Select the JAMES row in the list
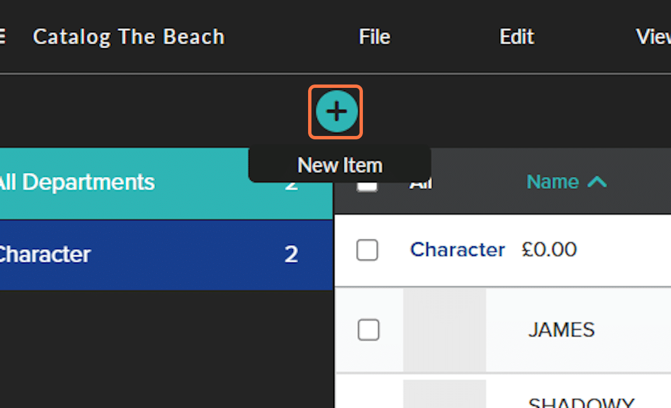 pos(561,330)
